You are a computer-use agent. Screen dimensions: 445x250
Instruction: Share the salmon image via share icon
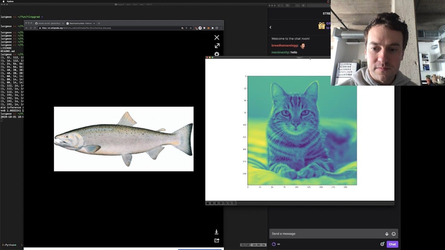(x=217, y=240)
